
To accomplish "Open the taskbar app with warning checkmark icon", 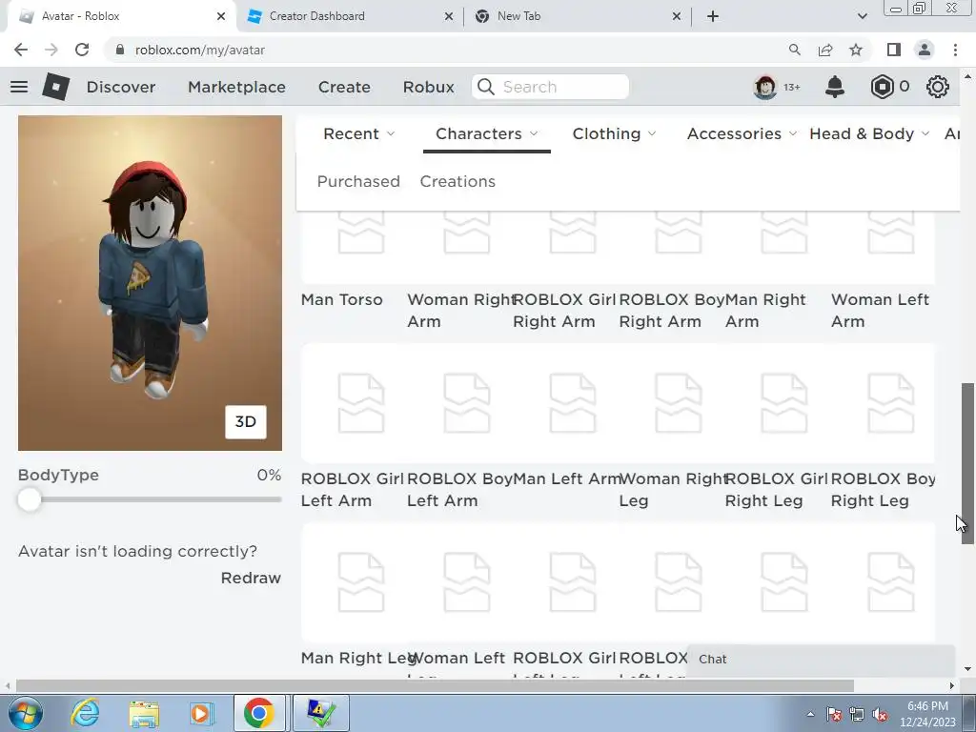I will point(321,713).
